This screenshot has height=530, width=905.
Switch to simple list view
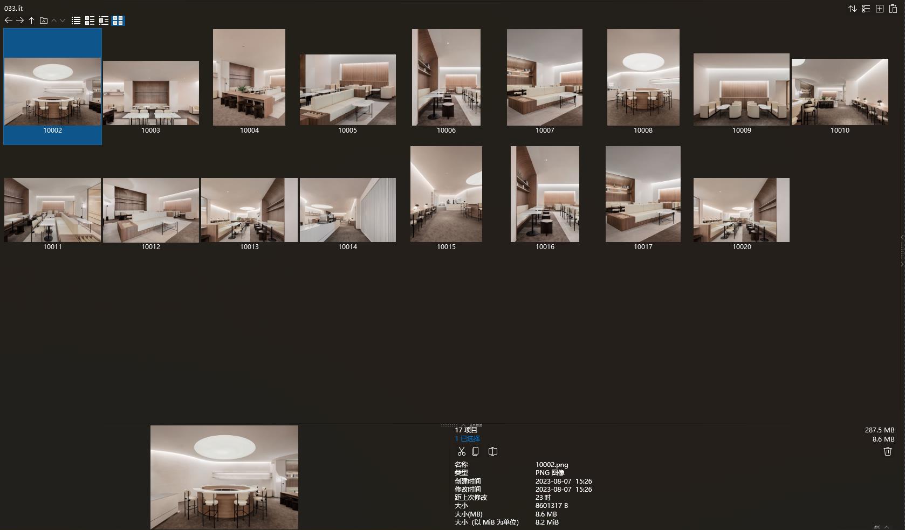76,20
